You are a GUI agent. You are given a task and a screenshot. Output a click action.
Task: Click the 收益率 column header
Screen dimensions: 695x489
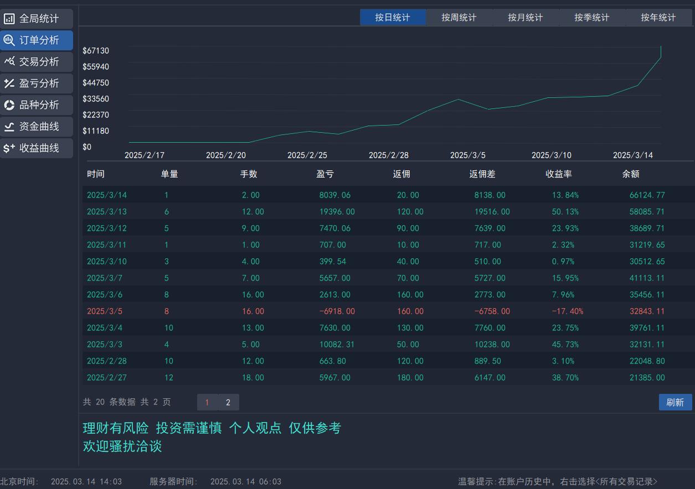click(559, 174)
